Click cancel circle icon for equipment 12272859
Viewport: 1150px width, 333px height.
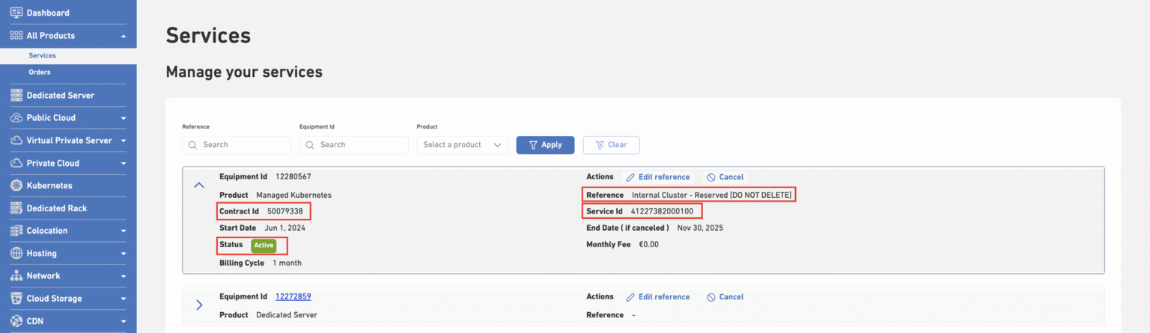(711, 297)
